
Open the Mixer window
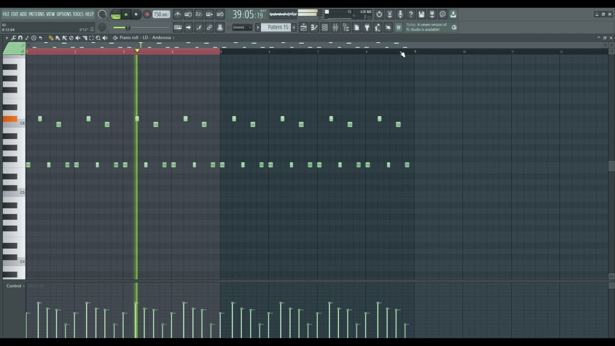pos(335,27)
